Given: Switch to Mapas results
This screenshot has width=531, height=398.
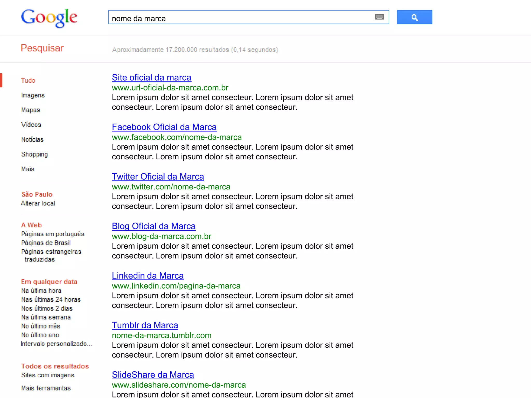Looking at the screenshot, I should [31, 110].
